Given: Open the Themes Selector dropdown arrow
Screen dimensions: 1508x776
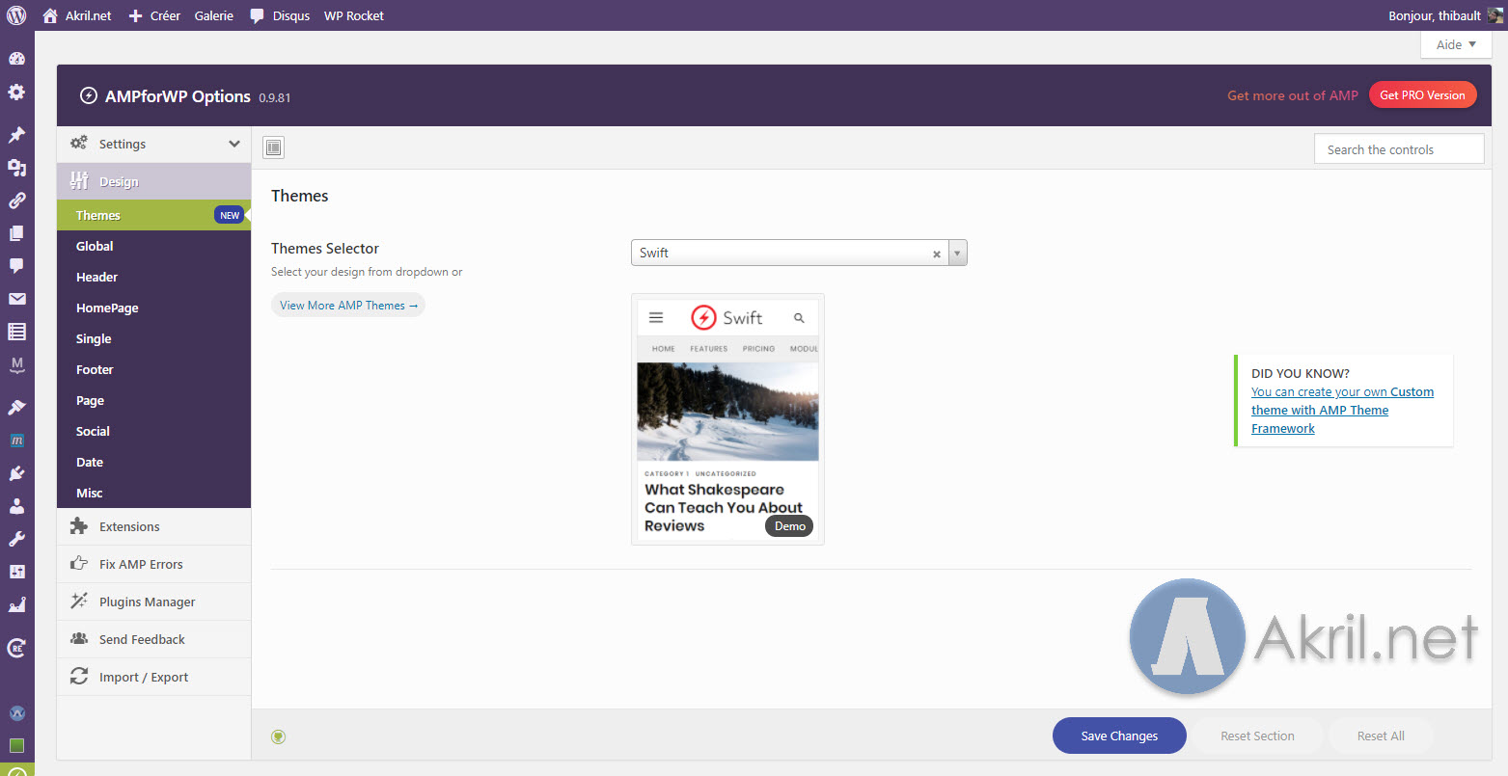Looking at the screenshot, I should (957, 254).
